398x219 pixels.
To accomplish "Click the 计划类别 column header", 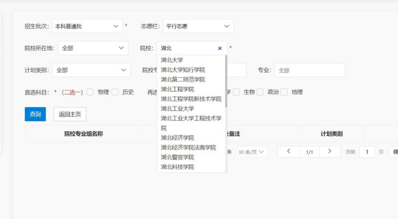I will pos(332,134).
